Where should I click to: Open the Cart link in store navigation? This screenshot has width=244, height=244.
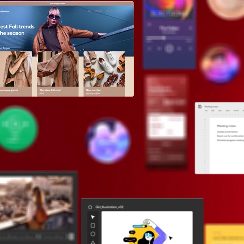(x=120, y=11)
